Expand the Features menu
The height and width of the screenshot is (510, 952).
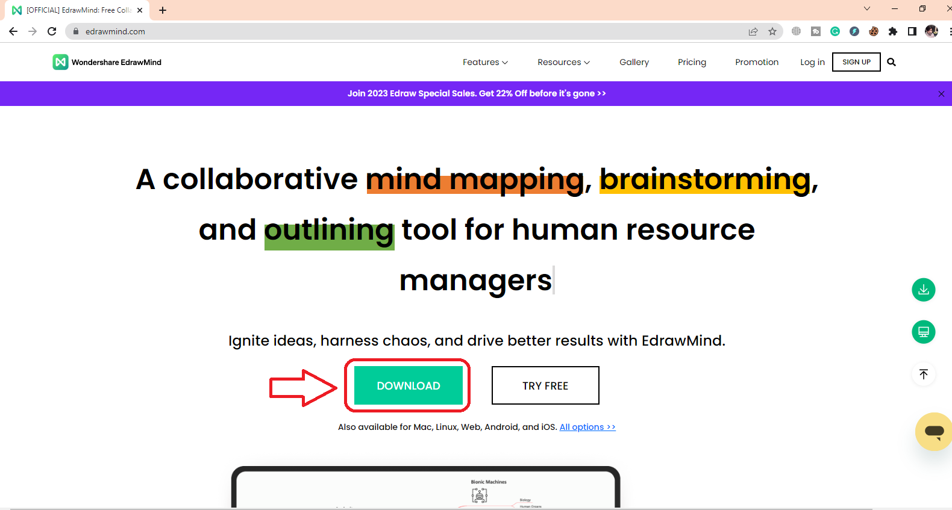(485, 62)
